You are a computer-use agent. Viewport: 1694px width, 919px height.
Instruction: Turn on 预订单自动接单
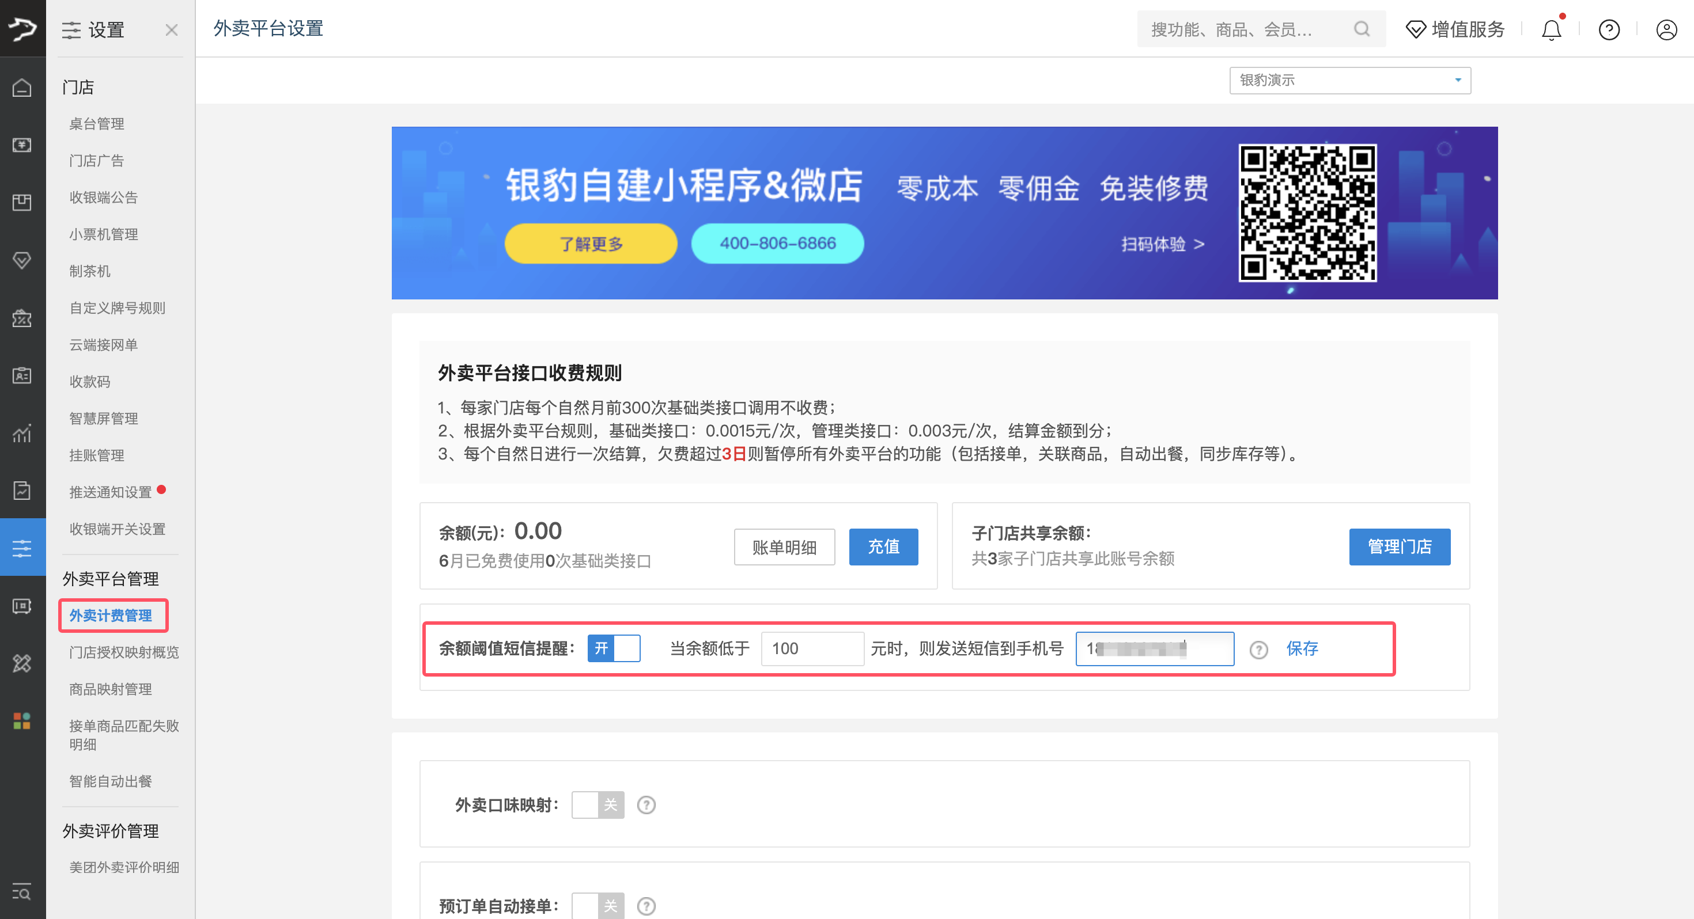click(597, 905)
